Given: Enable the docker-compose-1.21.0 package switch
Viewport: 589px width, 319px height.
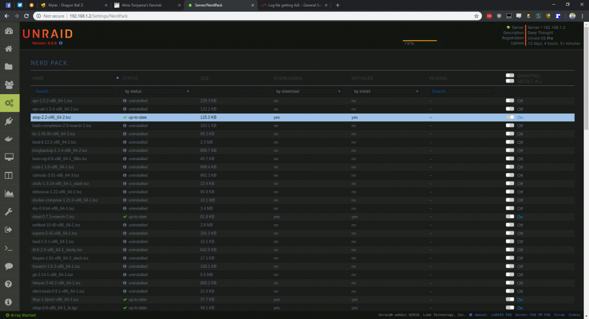Looking at the screenshot, I should [x=509, y=200].
